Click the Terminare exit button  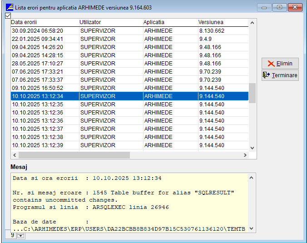(x=280, y=75)
